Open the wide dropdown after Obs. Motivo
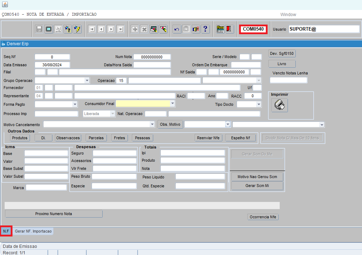The image size is (362, 255). pyautogui.click(x=322, y=125)
